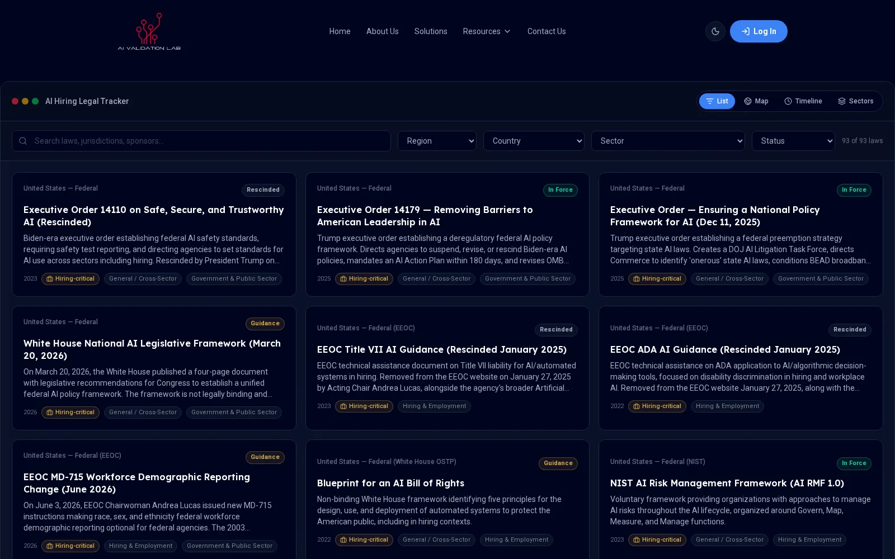This screenshot has height=559, width=895.
Task: Click In Force badge on Executive Order 14179
Action: click(x=560, y=190)
